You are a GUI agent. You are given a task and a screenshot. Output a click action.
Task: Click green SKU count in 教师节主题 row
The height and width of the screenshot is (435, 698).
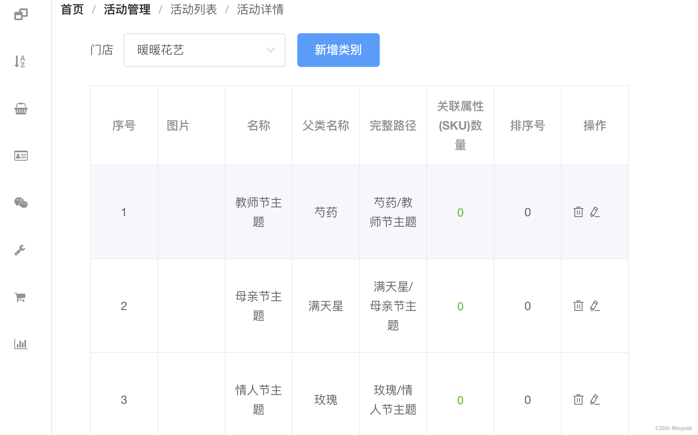point(460,212)
